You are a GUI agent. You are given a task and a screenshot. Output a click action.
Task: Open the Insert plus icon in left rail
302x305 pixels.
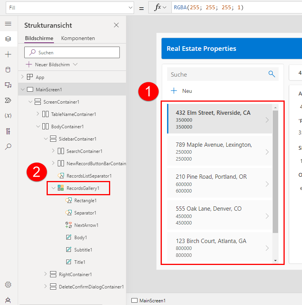pyautogui.click(x=8, y=54)
